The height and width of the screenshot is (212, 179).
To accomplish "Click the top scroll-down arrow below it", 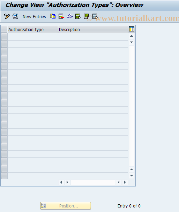I will coord(132,42).
